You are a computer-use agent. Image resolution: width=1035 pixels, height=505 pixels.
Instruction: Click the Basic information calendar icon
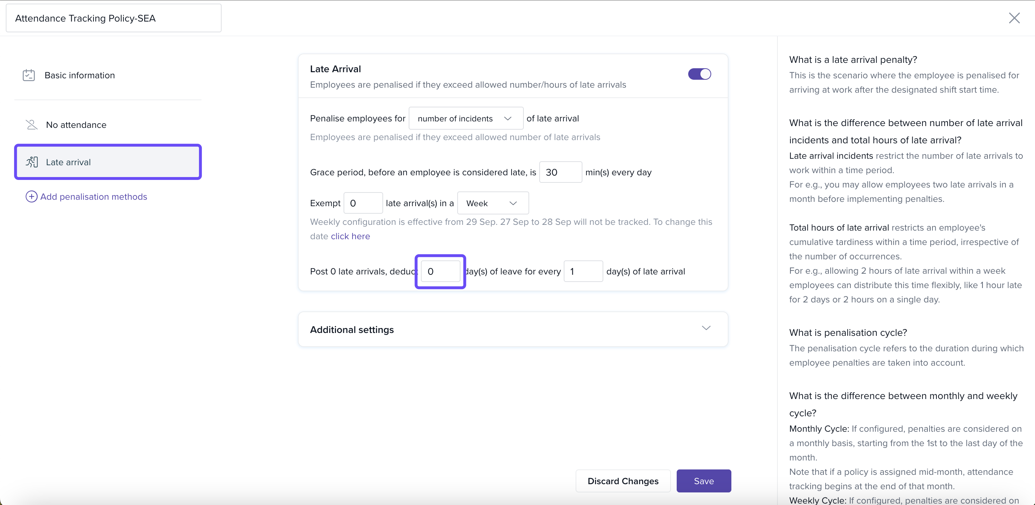pyautogui.click(x=28, y=75)
